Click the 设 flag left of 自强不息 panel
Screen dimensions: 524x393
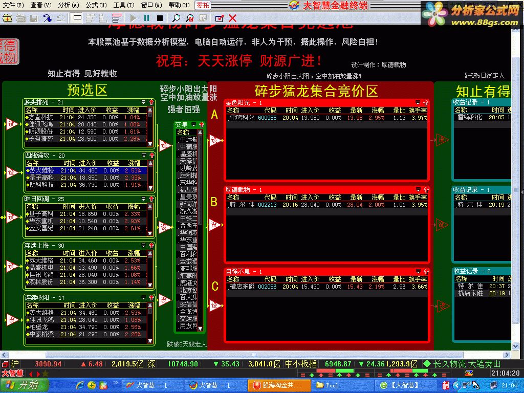[x=215, y=305]
